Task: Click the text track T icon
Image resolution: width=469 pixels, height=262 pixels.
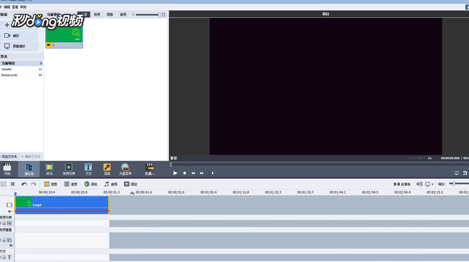Action: pos(10,257)
